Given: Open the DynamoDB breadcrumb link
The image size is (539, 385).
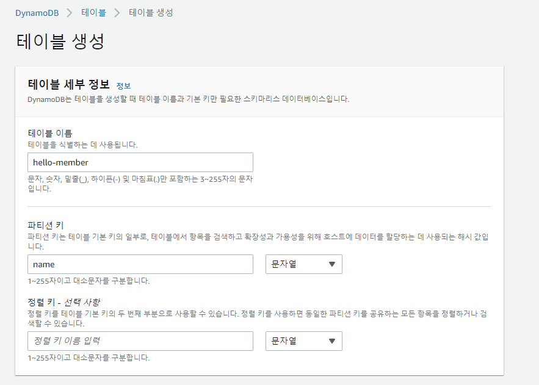Looking at the screenshot, I should click(x=37, y=13).
